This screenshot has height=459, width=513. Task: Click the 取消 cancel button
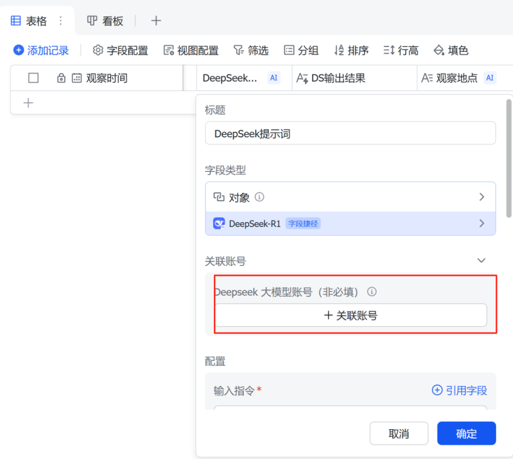click(399, 433)
